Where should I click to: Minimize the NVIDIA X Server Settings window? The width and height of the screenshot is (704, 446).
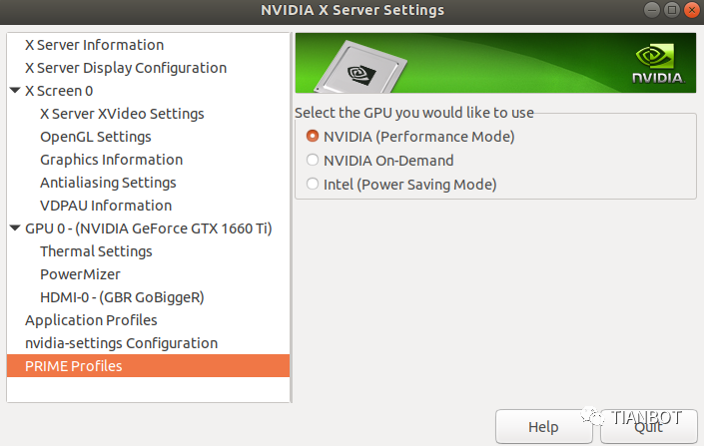(652, 10)
